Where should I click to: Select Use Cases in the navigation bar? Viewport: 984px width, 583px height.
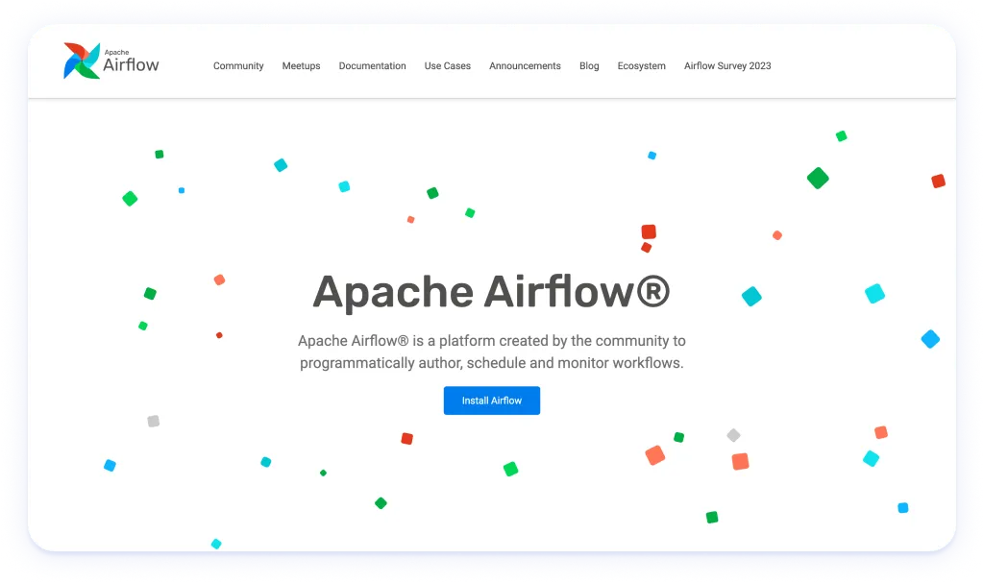447,66
